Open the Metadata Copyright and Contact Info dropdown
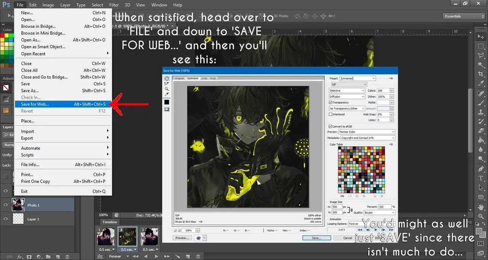 tap(368, 138)
